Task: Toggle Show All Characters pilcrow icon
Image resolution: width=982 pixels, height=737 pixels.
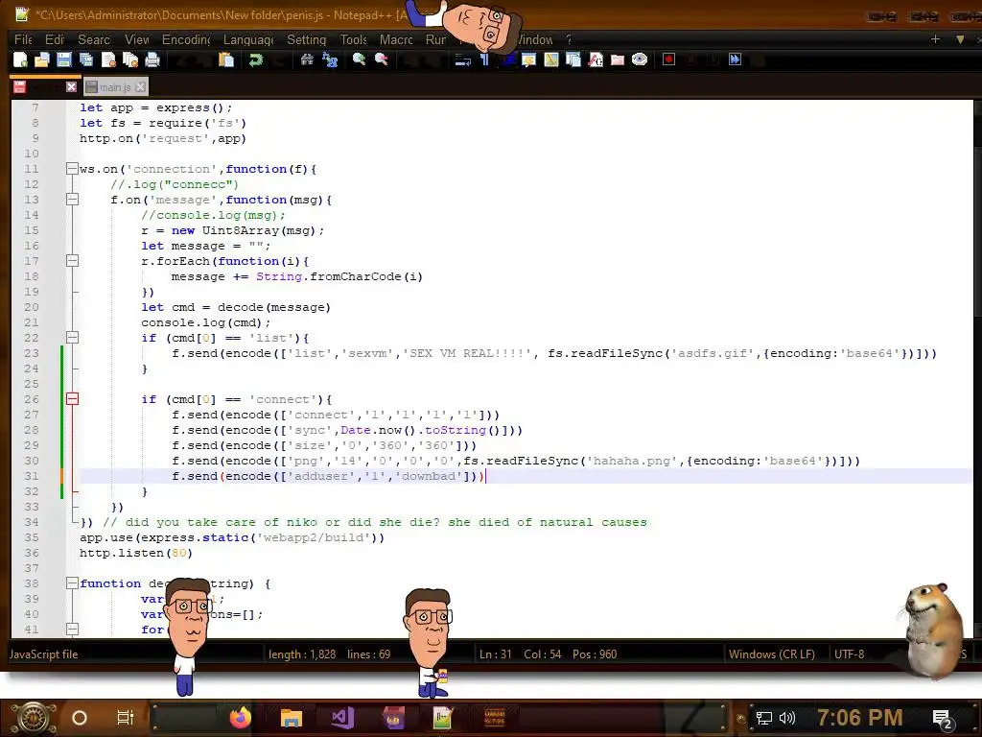Action: 484,59
